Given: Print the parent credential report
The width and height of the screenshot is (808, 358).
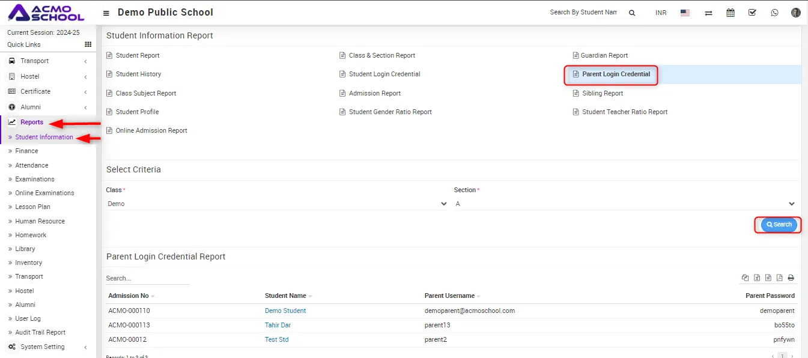Looking at the screenshot, I should [791, 278].
